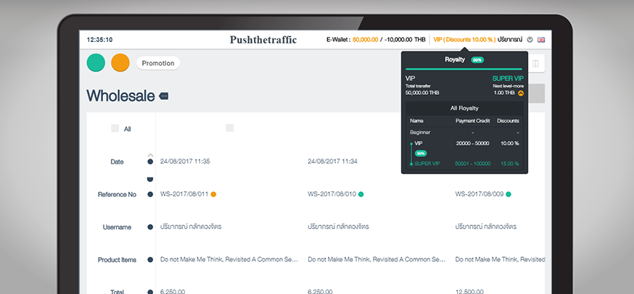
Task: Click the tag icon beside Wholesale
Action: coord(164,96)
